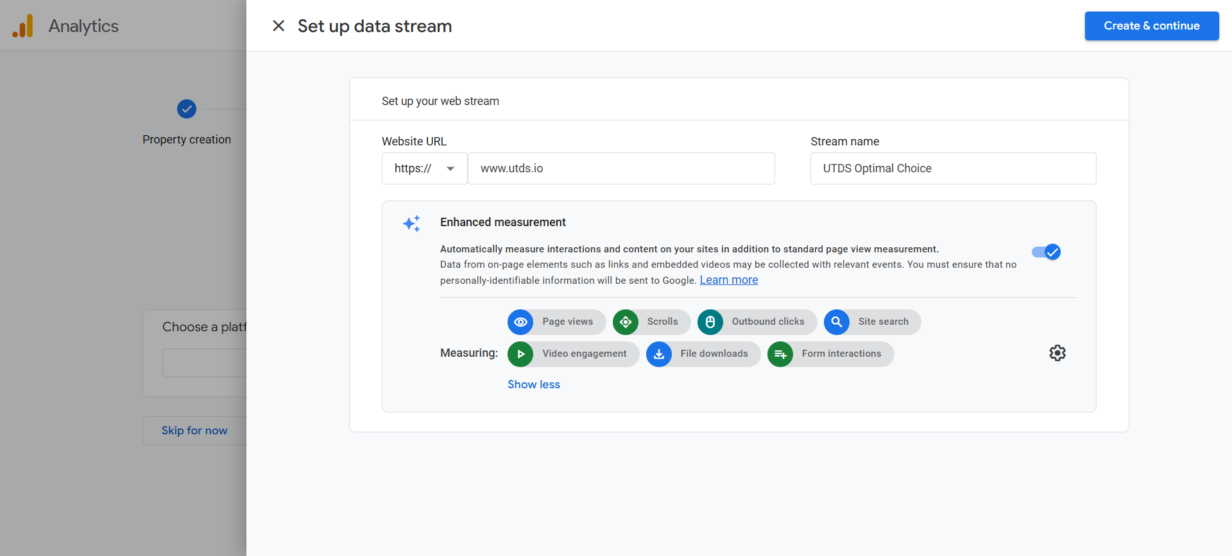
Task: Click the Analytics title text
Action: click(x=83, y=26)
